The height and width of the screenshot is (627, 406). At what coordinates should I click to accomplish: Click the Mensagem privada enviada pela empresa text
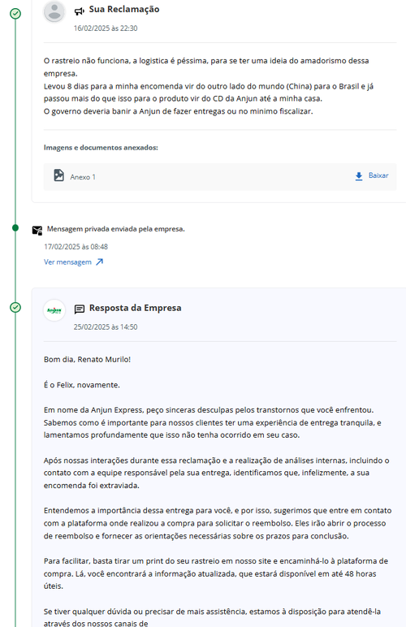(x=116, y=229)
